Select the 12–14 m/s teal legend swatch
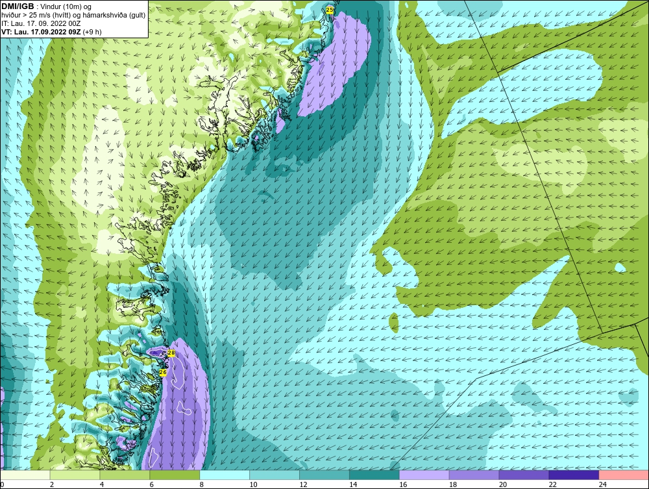Image resolution: width=649 pixels, height=489 pixels. tap(324, 475)
